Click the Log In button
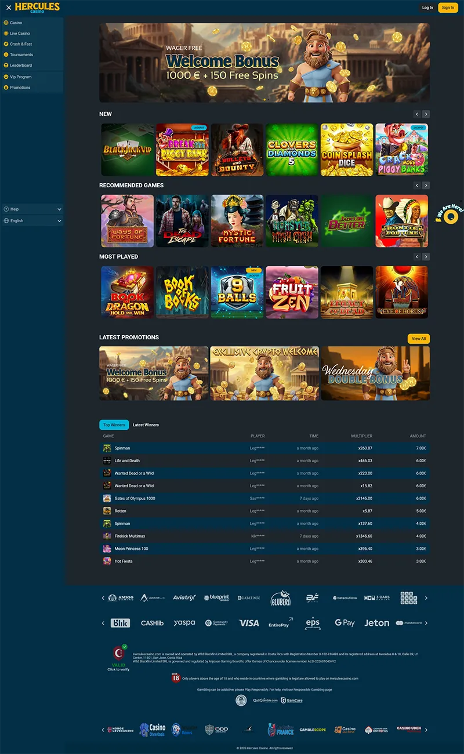 pos(427,8)
